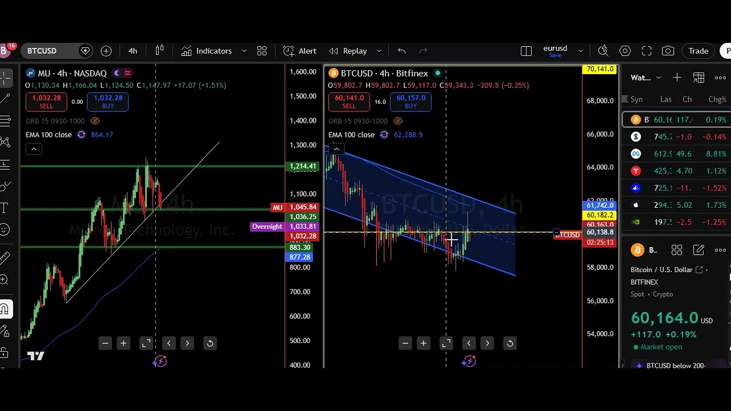
Task: Shift the MU chart right with arrow
Action: tap(187, 343)
